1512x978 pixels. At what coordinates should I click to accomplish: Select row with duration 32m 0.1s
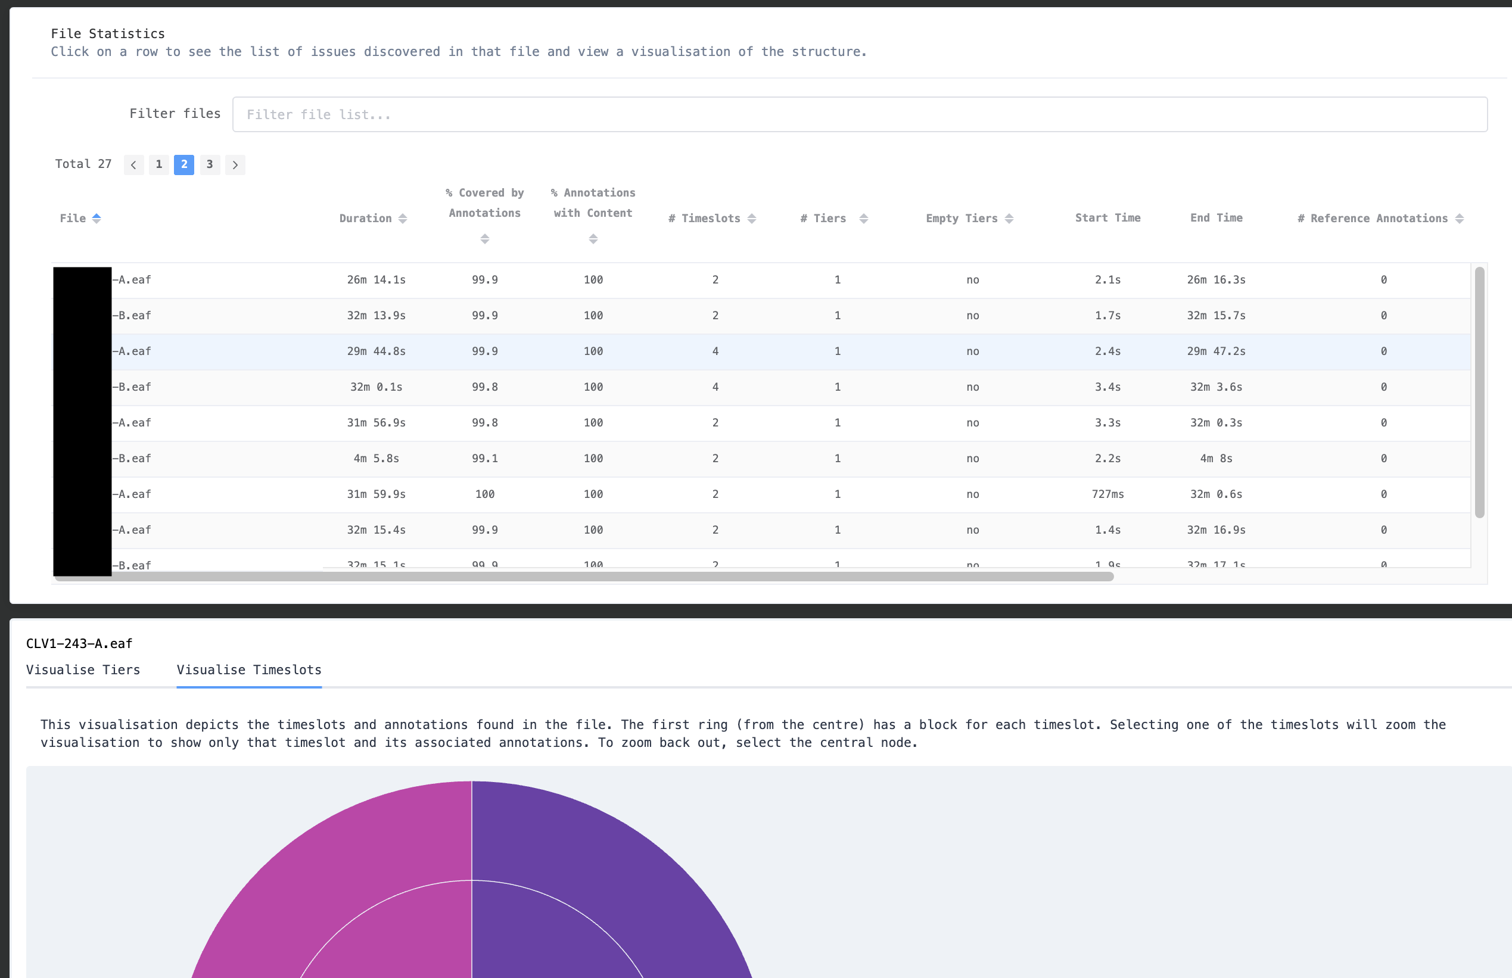click(x=761, y=387)
